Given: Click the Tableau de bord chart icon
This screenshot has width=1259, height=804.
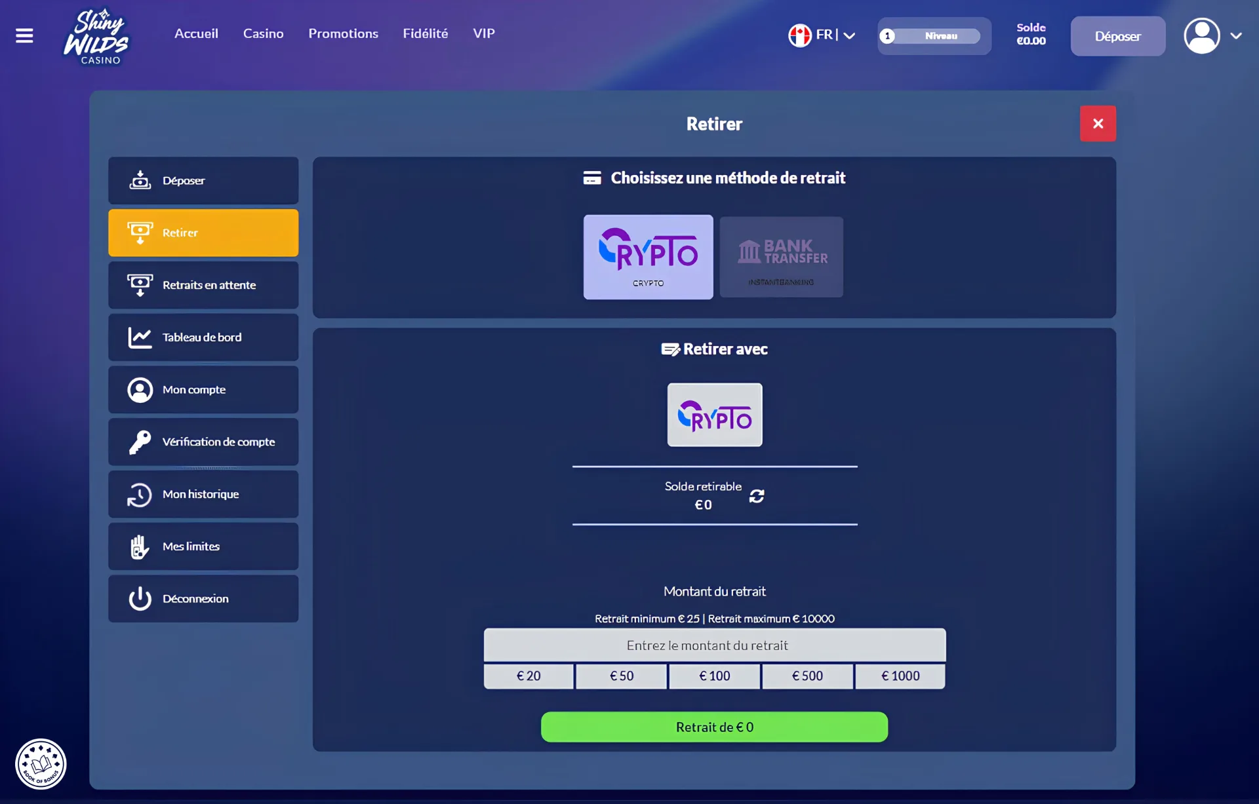Looking at the screenshot, I should coord(140,337).
